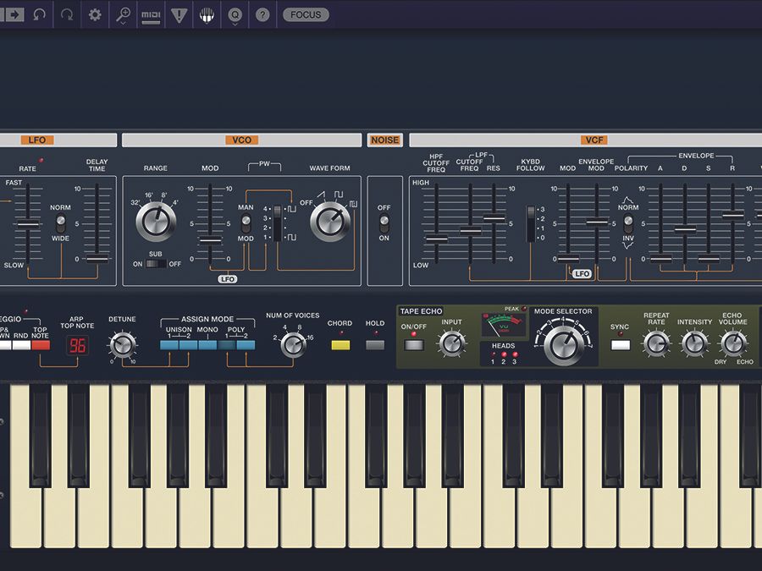Click the LFO label under VCO MOD
The image size is (762, 571).
pos(228,279)
